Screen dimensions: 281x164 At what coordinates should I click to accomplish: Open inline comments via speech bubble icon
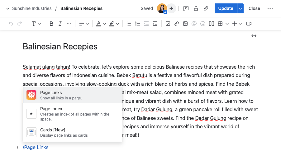[186, 8]
